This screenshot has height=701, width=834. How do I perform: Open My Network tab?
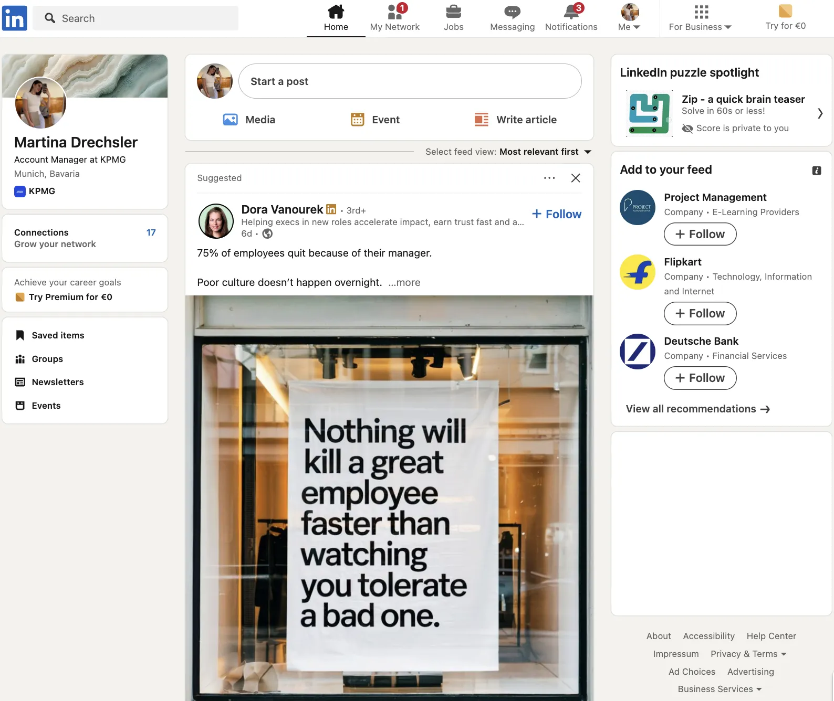(395, 18)
